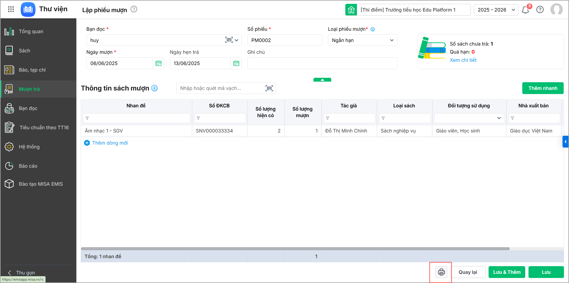Open Tổng quan in sidebar

click(38, 31)
